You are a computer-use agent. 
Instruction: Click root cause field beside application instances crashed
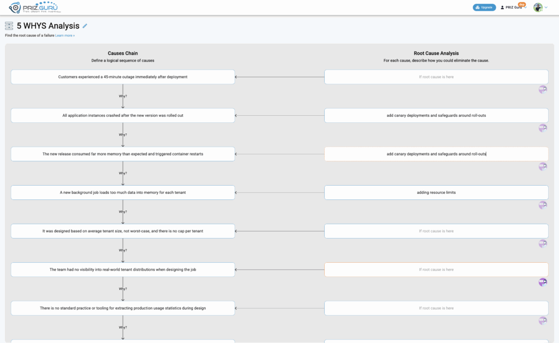[436, 116]
